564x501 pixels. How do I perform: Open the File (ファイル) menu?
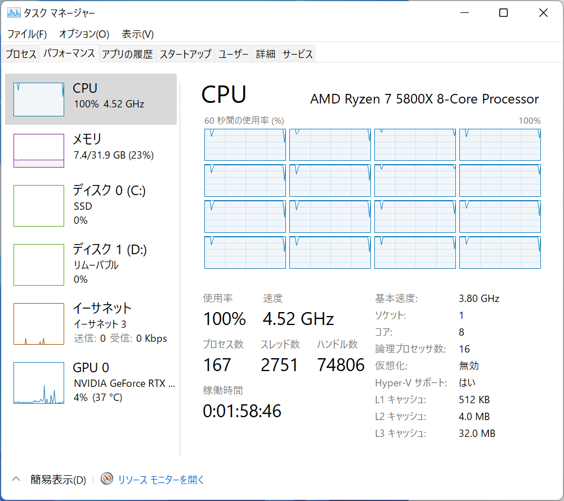(x=27, y=34)
